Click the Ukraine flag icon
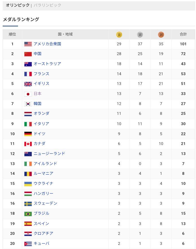Screen dimensions: 196x249 coord(28,184)
